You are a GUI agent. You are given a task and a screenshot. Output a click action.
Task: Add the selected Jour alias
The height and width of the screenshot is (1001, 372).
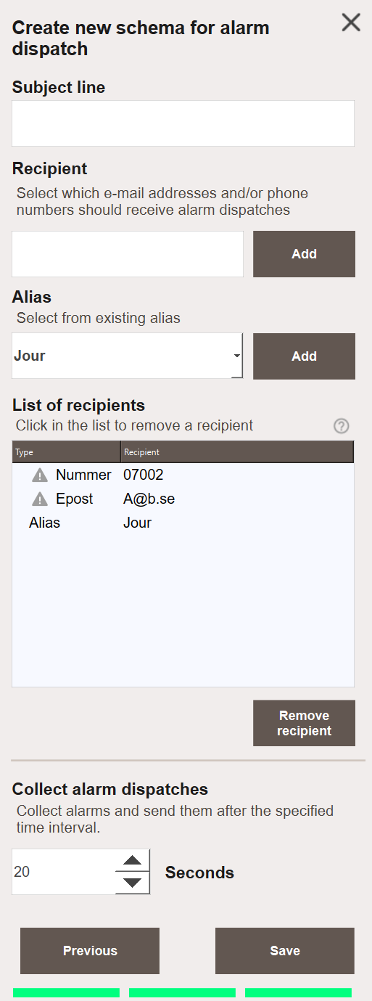point(304,356)
